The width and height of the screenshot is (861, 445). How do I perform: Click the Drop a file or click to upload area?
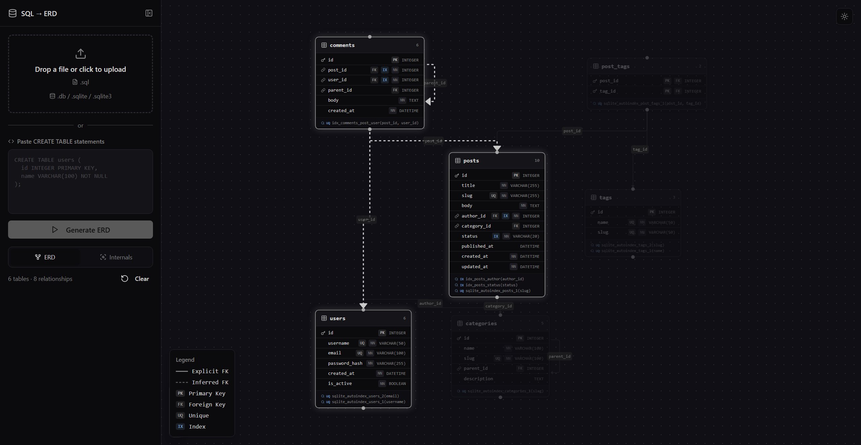80,73
